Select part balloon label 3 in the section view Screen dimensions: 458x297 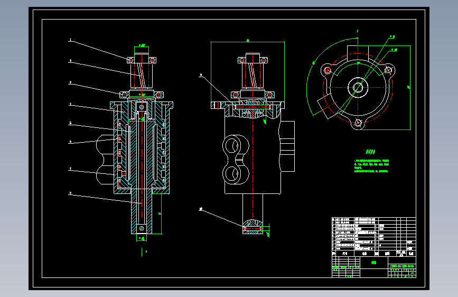[x=70, y=82]
